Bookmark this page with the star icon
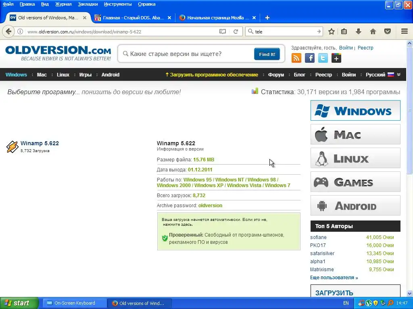Viewport: 413px width, 309px height. tap(332, 31)
